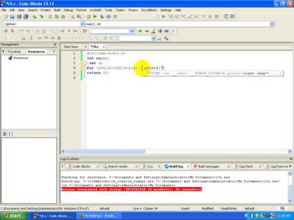Open the Search menu

[32, 10]
